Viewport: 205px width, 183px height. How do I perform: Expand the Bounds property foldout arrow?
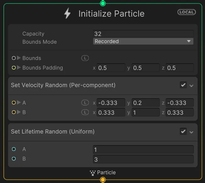pyautogui.click(x=19, y=58)
